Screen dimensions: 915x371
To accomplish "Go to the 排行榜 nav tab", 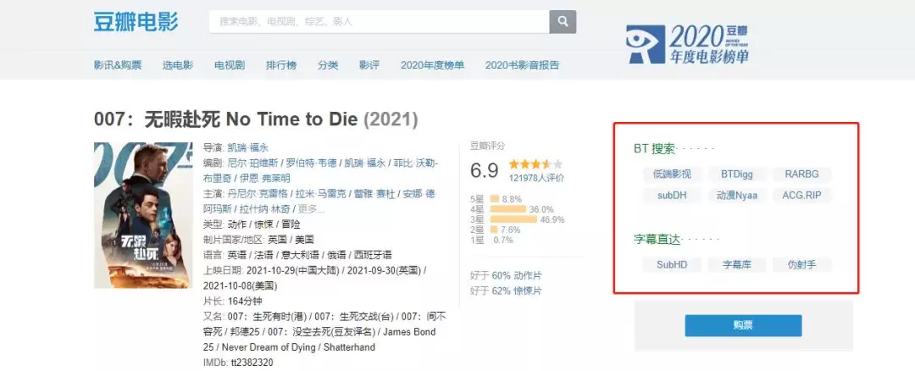I will tap(281, 65).
